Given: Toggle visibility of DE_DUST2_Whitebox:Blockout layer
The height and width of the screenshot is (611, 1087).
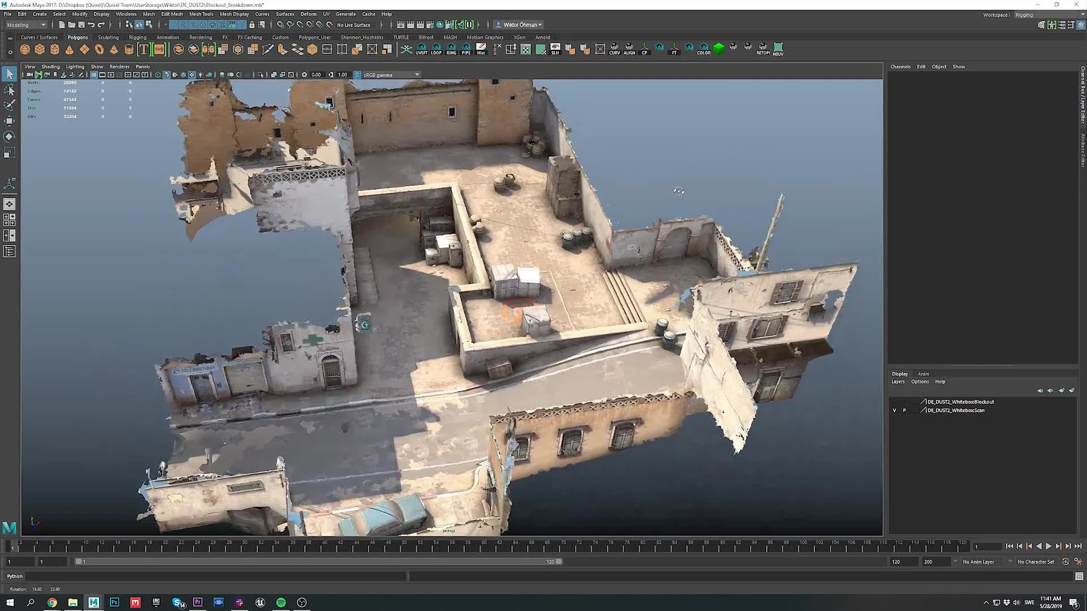Looking at the screenshot, I should click(895, 402).
